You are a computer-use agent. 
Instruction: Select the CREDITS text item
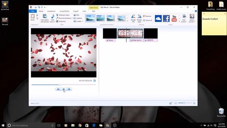coord(150,40)
